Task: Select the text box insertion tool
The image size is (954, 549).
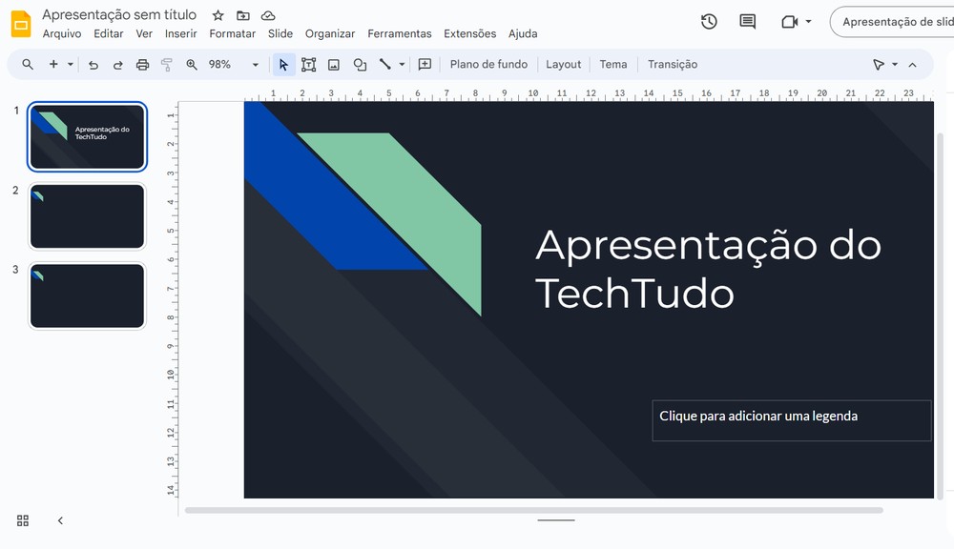Action: pyautogui.click(x=308, y=64)
